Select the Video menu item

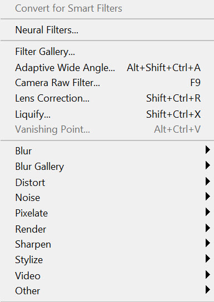[x=107, y=275]
